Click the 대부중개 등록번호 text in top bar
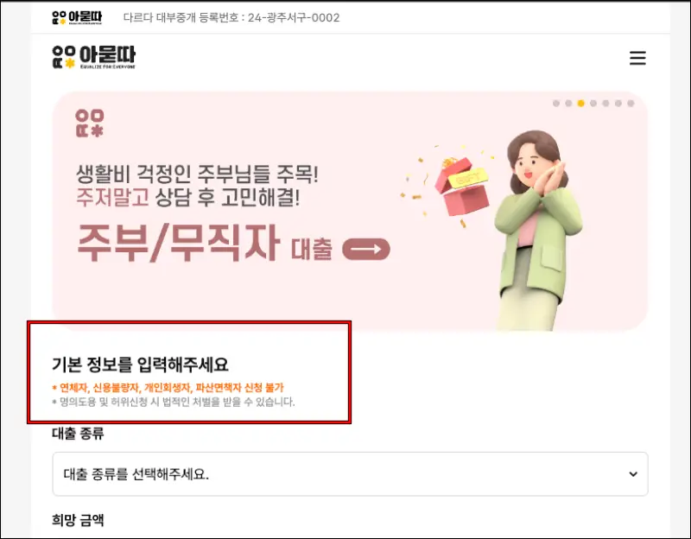This screenshot has width=691, height=539. pyautogui.click(x=231, y=17)
